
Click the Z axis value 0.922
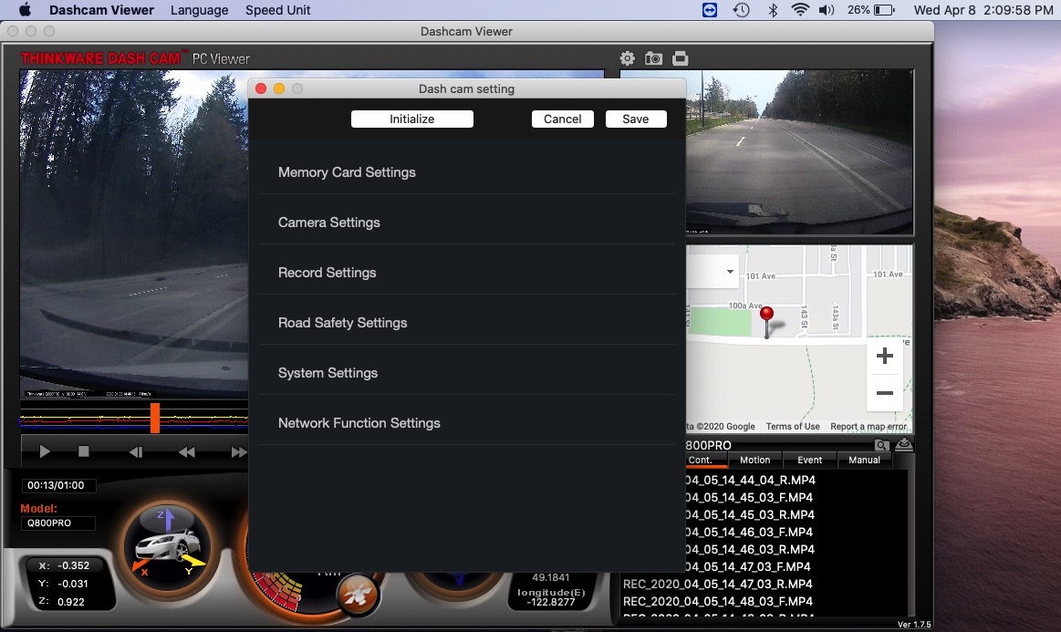(x=71, y=602)
